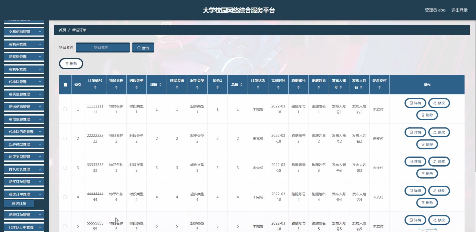Toggle the select-all checkbox in the table header
Screen dimensions: 476x232
[65, 84]
